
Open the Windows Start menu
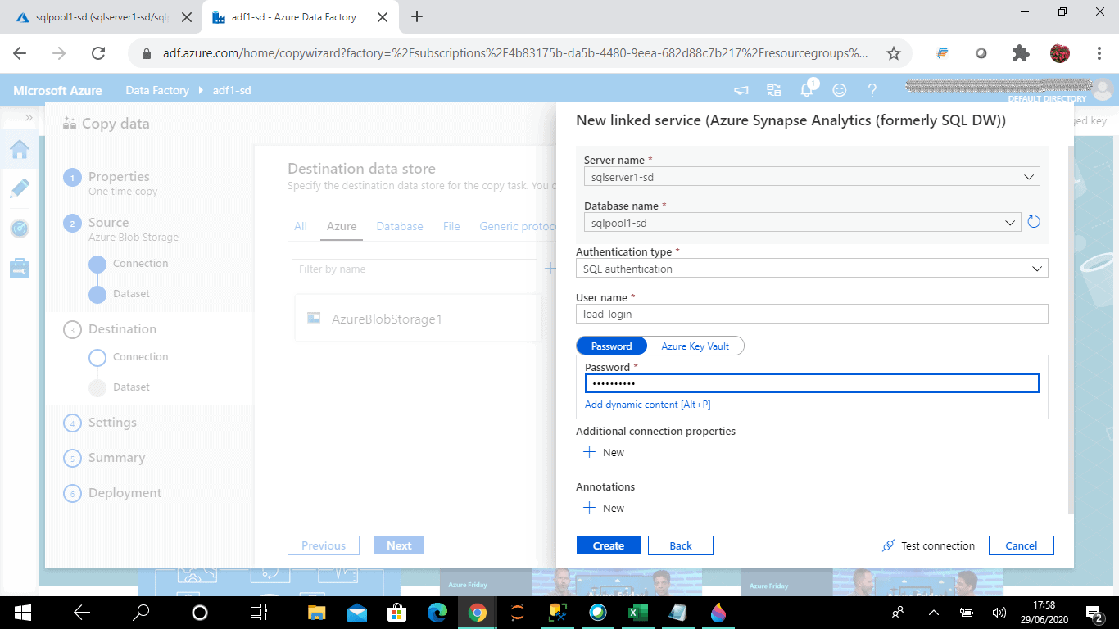22,612
